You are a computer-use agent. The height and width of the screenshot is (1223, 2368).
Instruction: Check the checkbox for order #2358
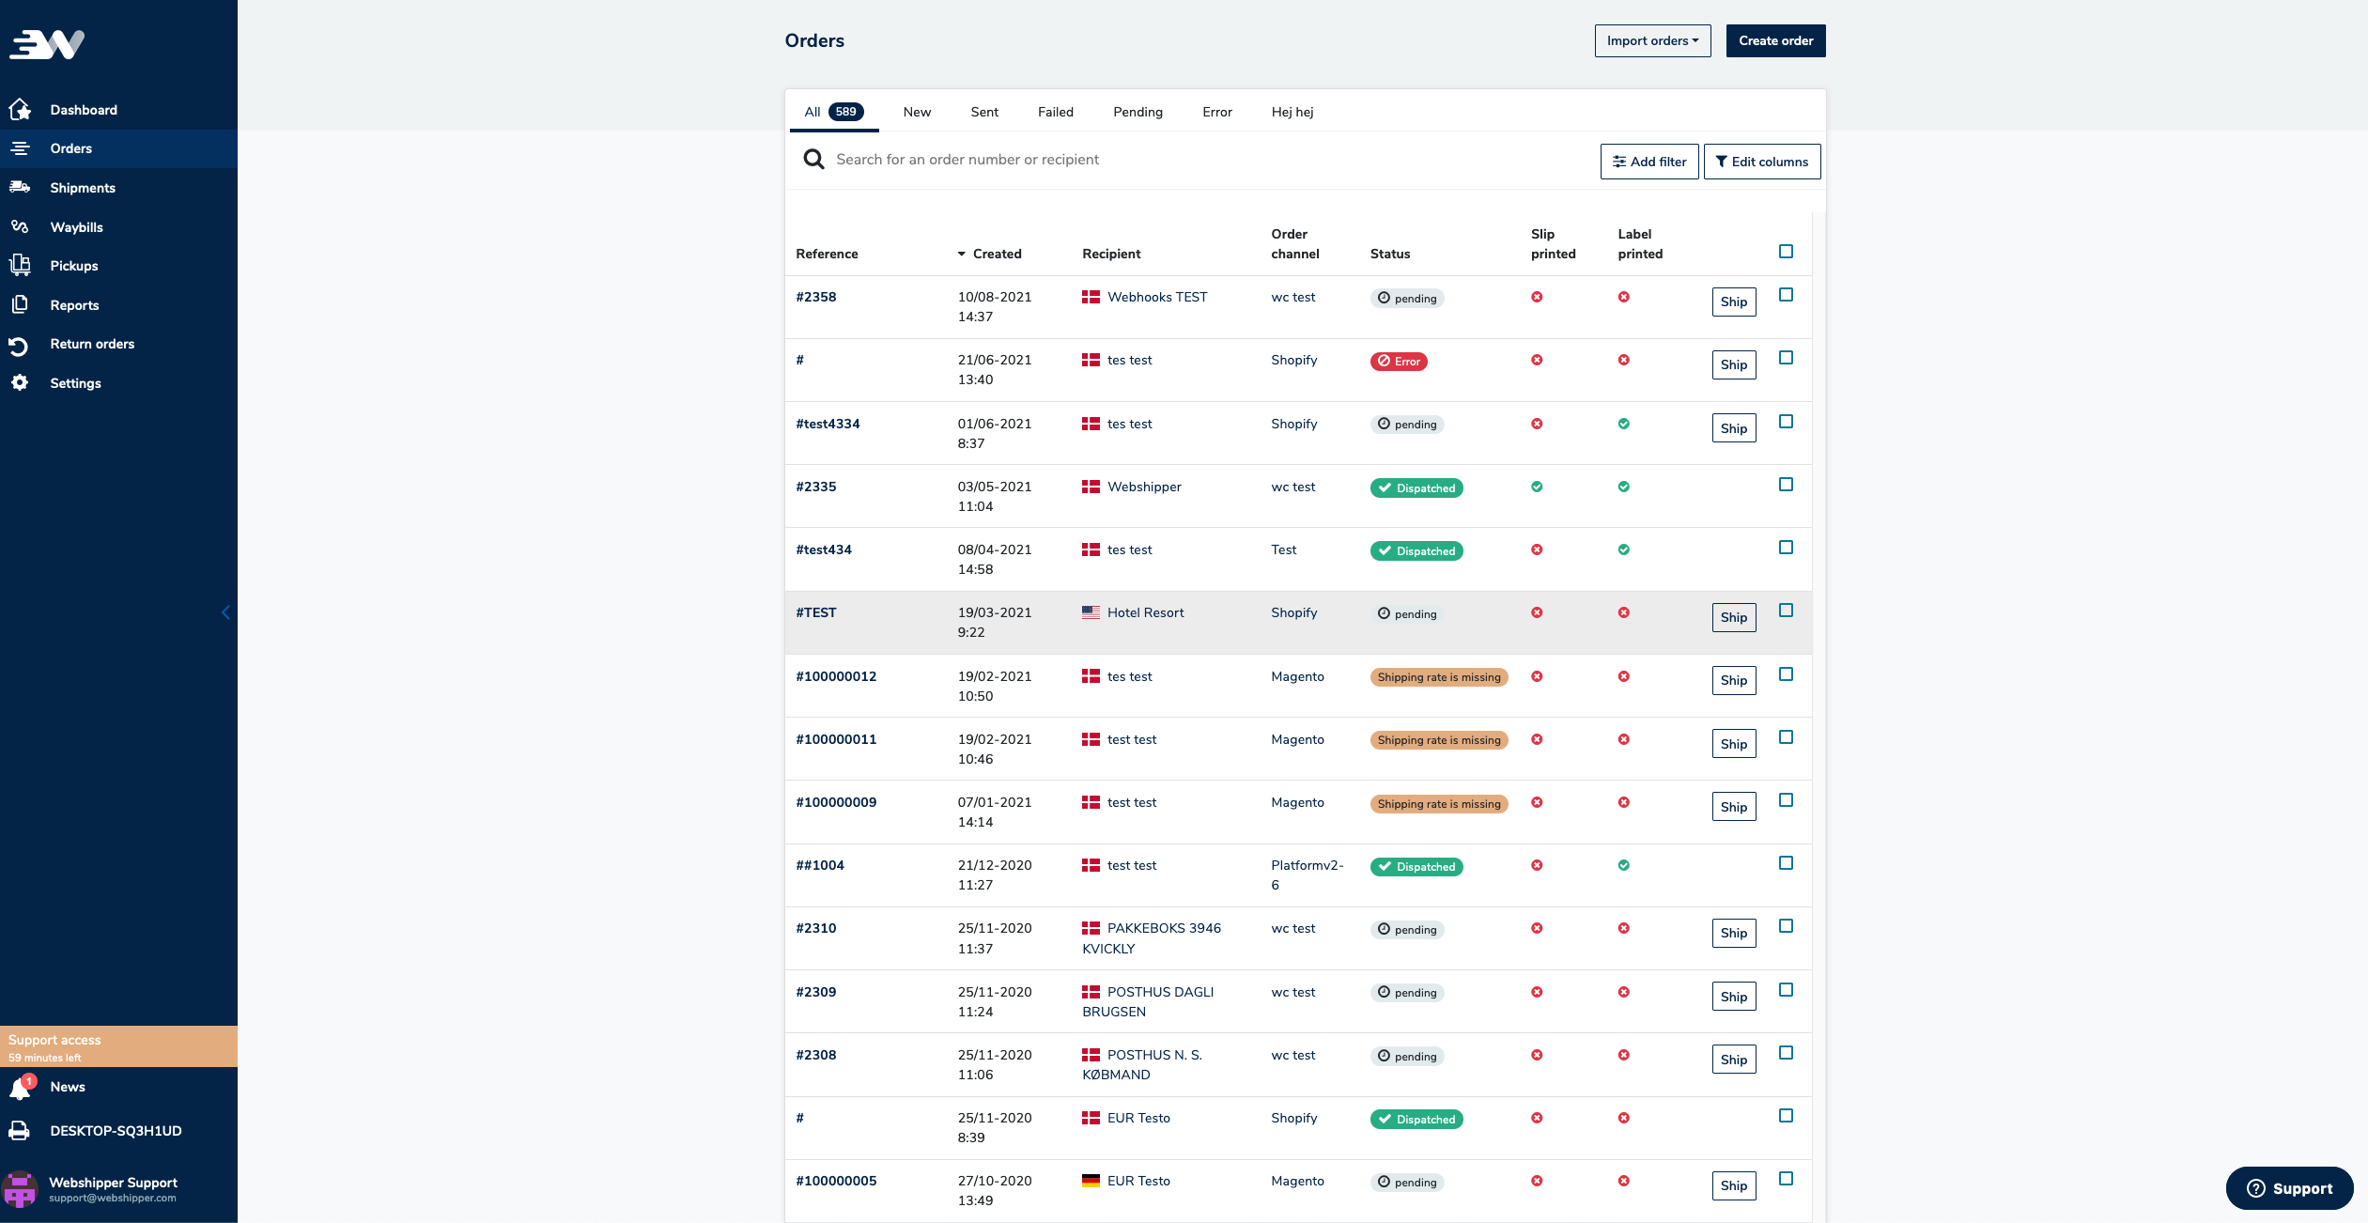(1785, 294)
